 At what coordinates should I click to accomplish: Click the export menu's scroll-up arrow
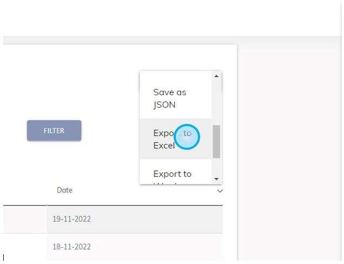click(x=216, y=76)
